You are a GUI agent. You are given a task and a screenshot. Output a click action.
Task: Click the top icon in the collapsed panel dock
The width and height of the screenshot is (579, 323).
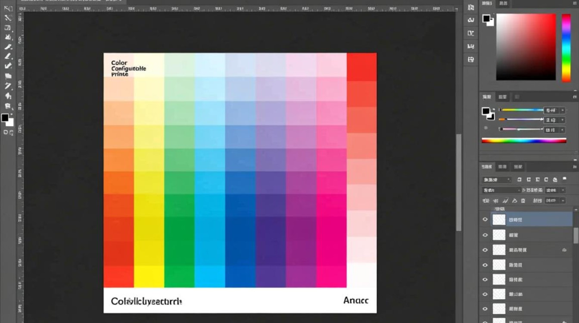(x=471, y=7)
